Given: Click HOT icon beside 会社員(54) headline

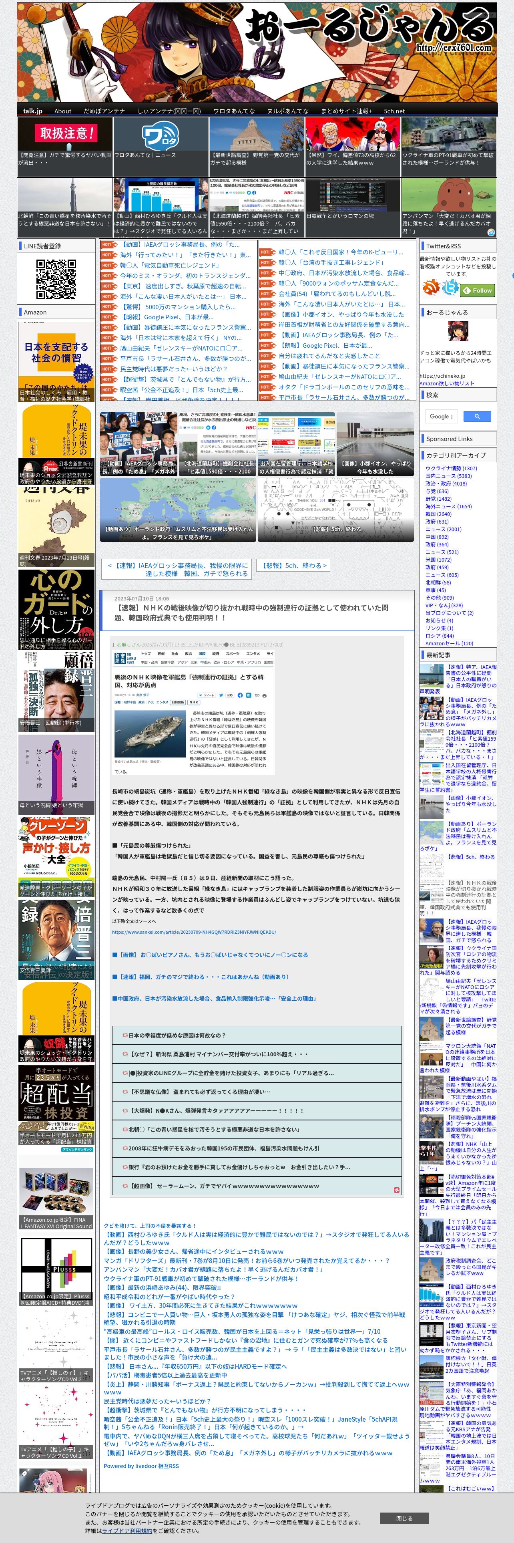Looking at the screenshot, I should pos(267,294).
